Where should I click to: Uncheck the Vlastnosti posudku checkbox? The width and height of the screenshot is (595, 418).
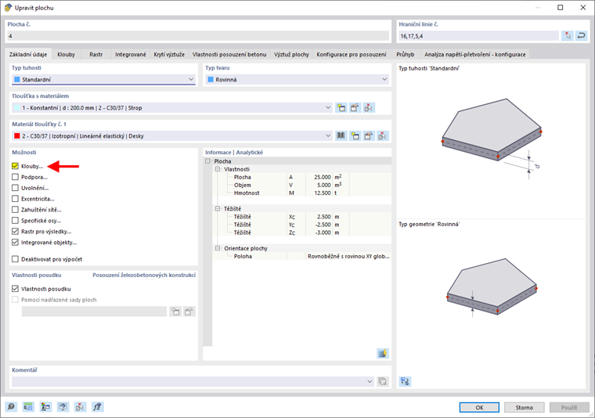click(x=15, y=289)
